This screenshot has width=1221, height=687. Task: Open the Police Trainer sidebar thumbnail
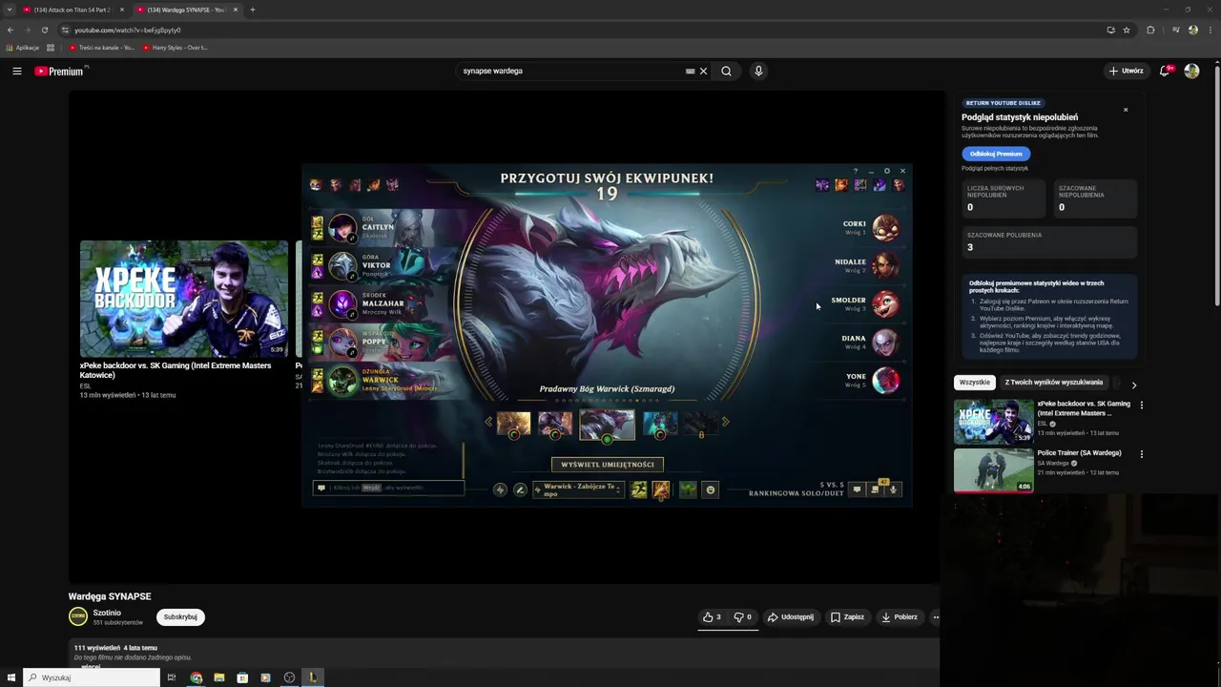(x=993, y=469)
